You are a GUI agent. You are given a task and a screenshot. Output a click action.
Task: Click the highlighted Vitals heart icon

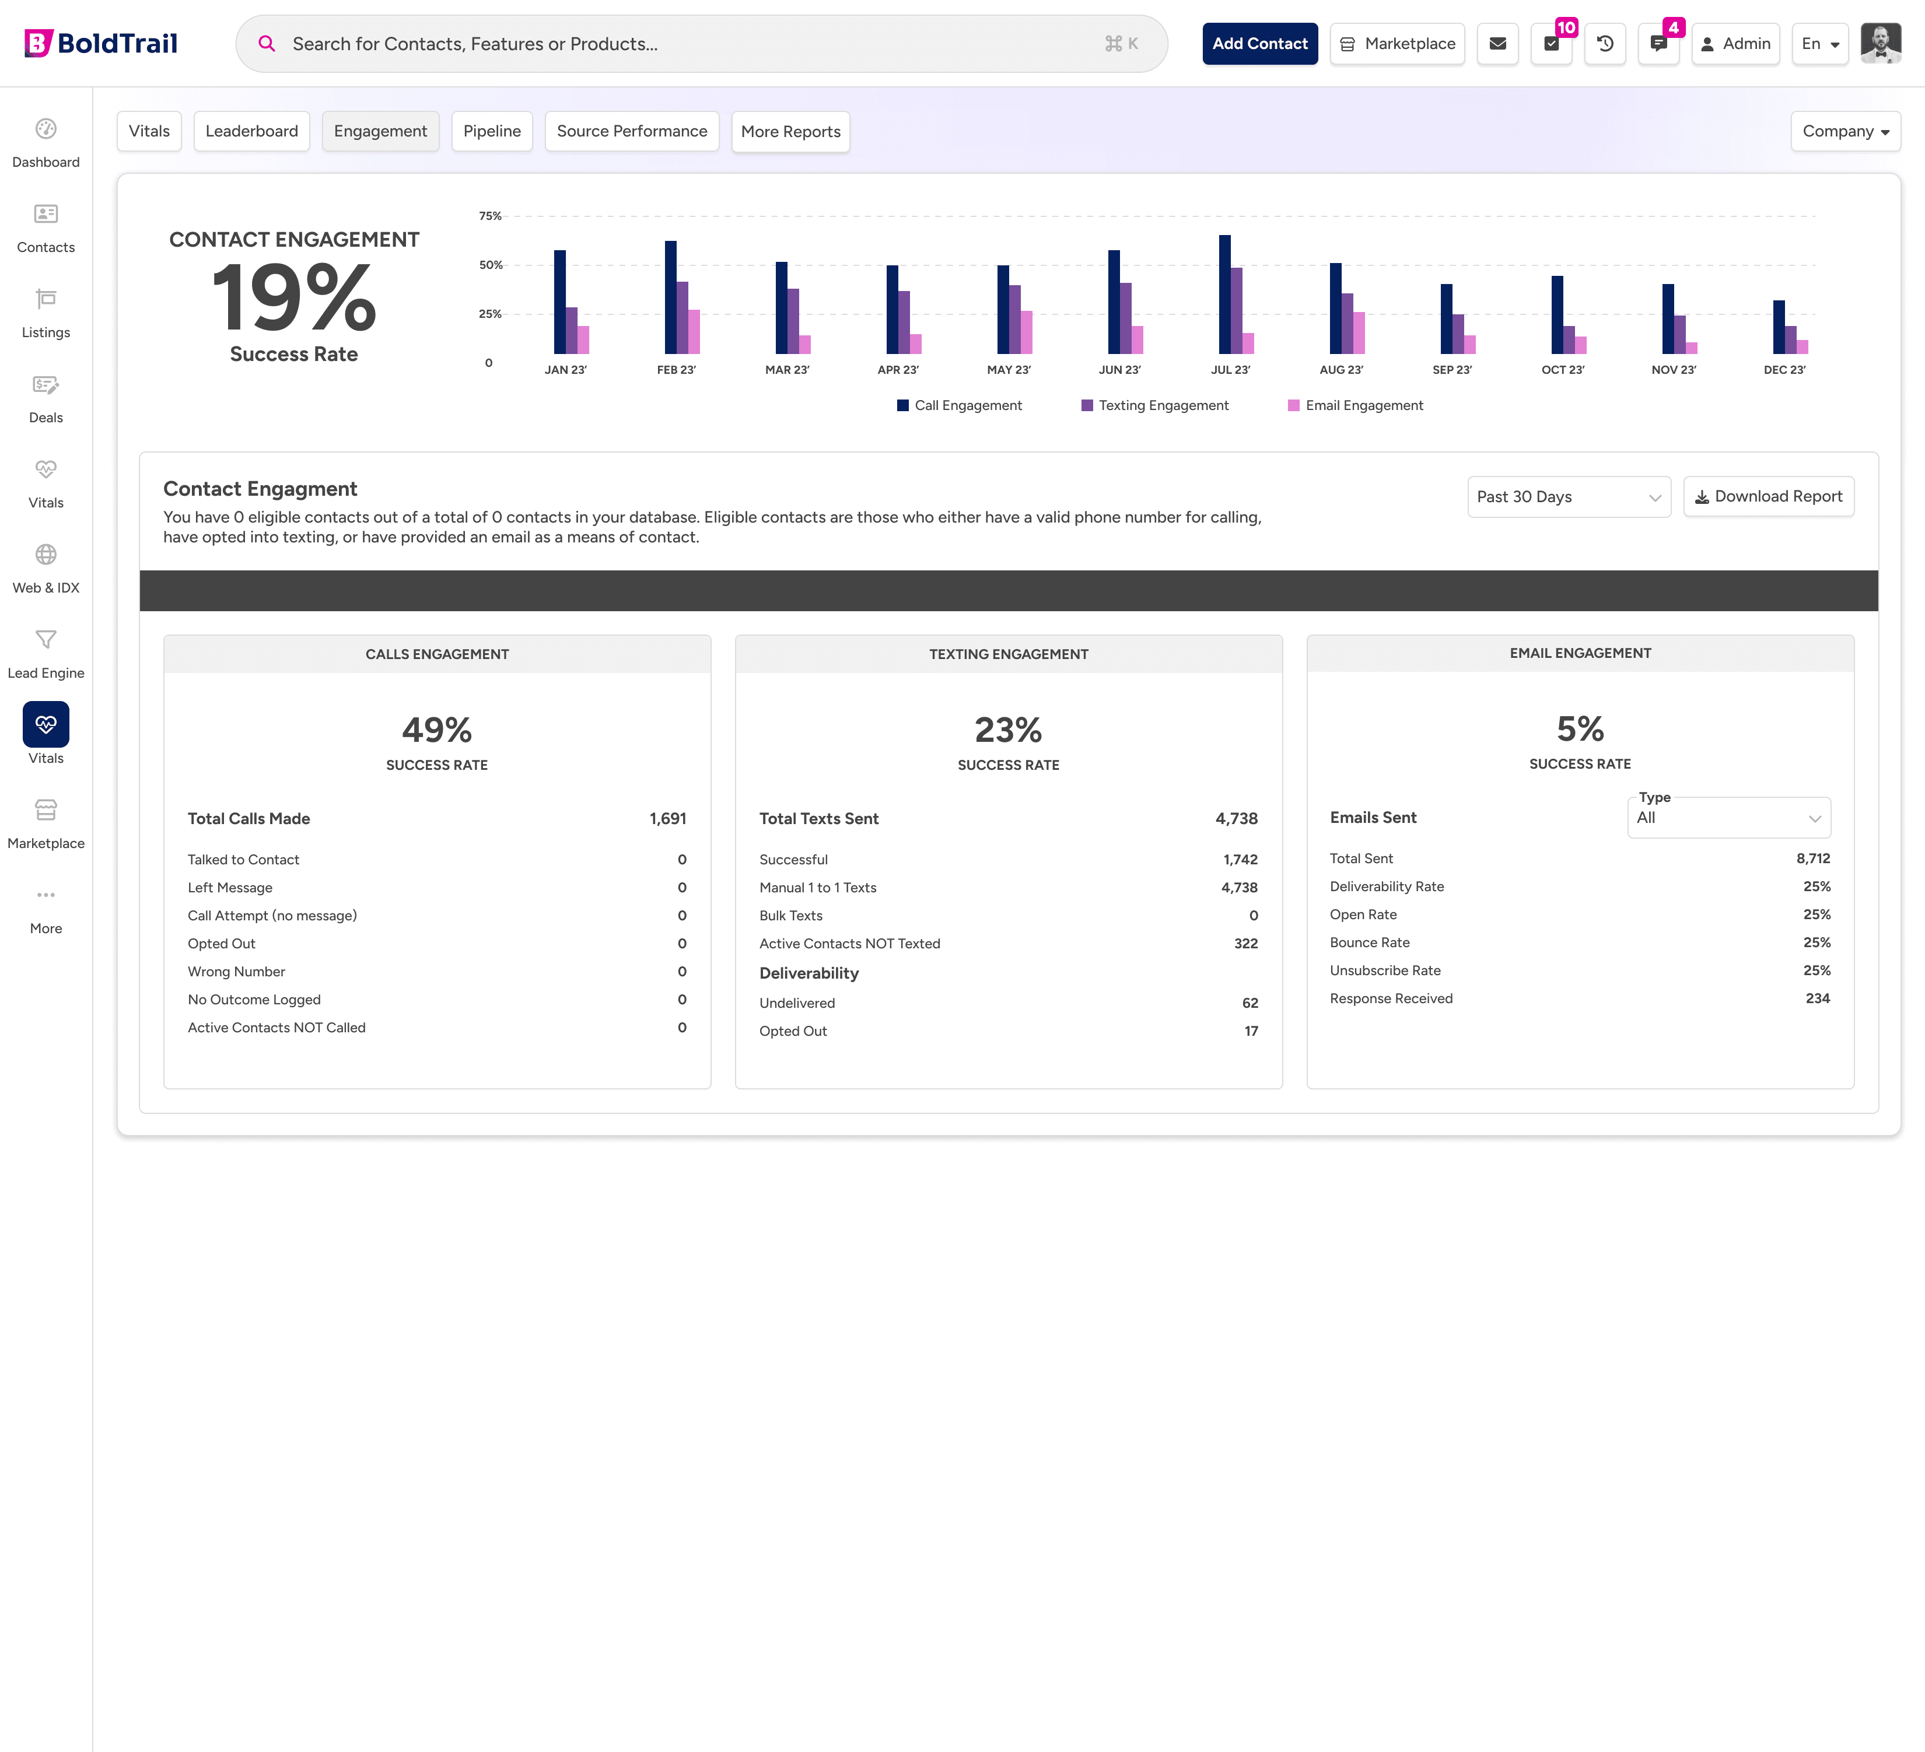coord(46,724)
